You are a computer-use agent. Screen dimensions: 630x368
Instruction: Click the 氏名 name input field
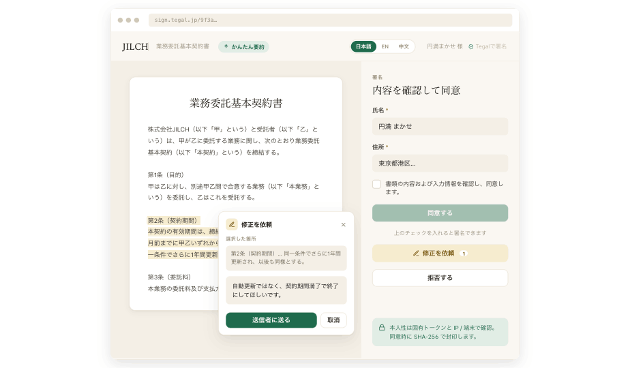pos(440,127)
